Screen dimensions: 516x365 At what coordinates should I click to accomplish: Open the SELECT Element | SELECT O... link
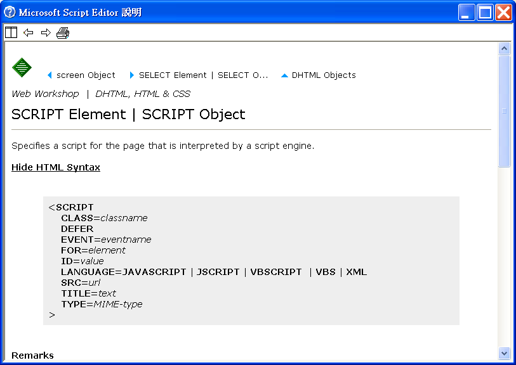pyautogui.click(x=203, y=75)
